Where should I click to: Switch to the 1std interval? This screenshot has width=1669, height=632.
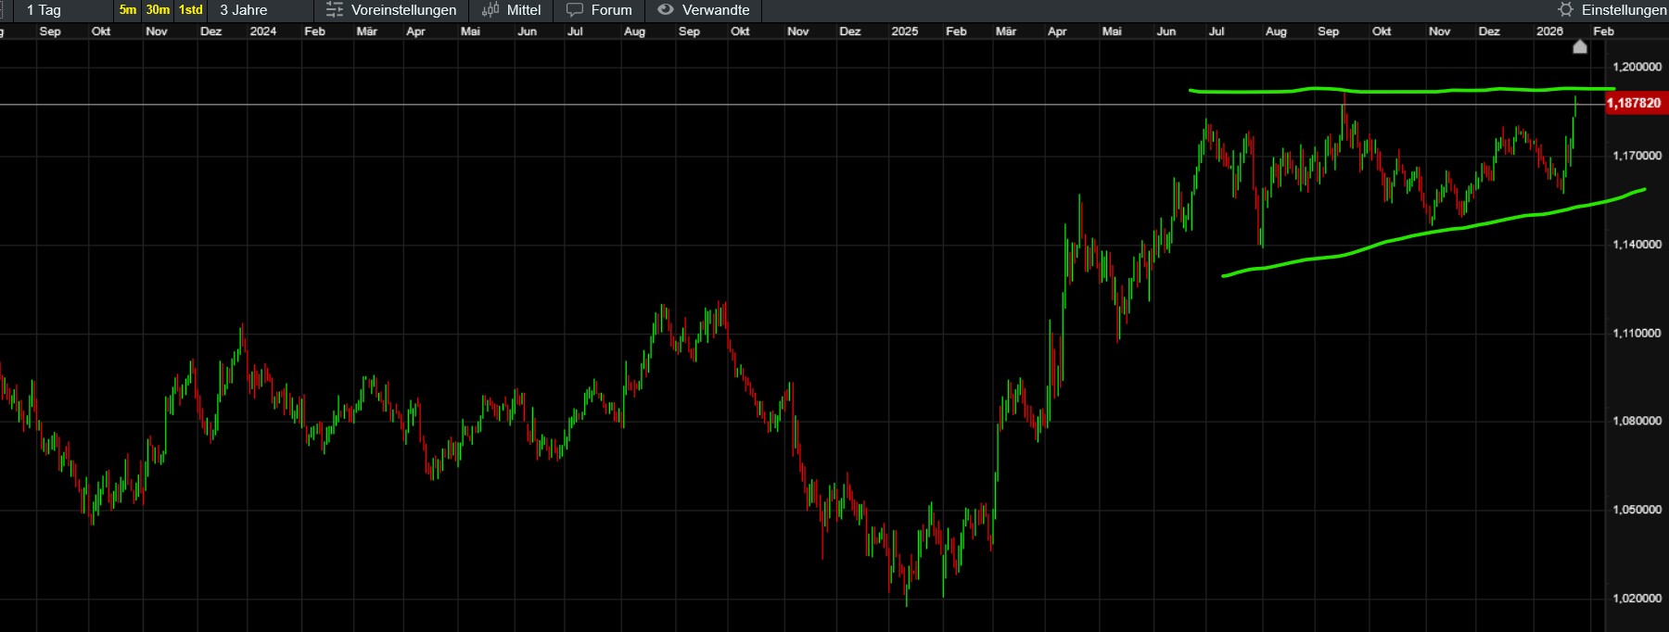click(190, 10)
